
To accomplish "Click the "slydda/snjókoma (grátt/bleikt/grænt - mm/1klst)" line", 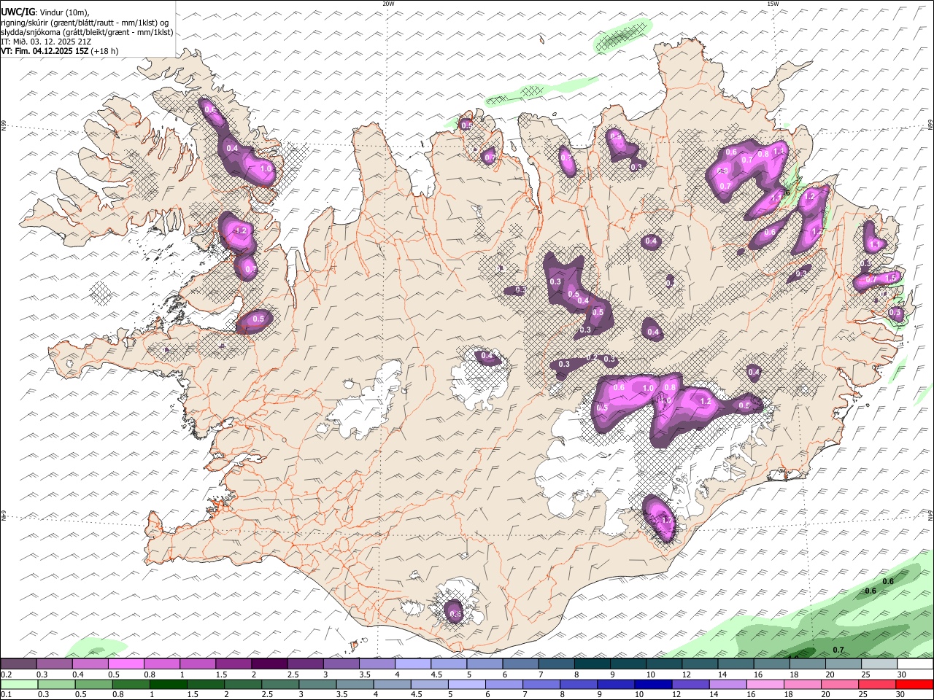I will coord(87,32).
